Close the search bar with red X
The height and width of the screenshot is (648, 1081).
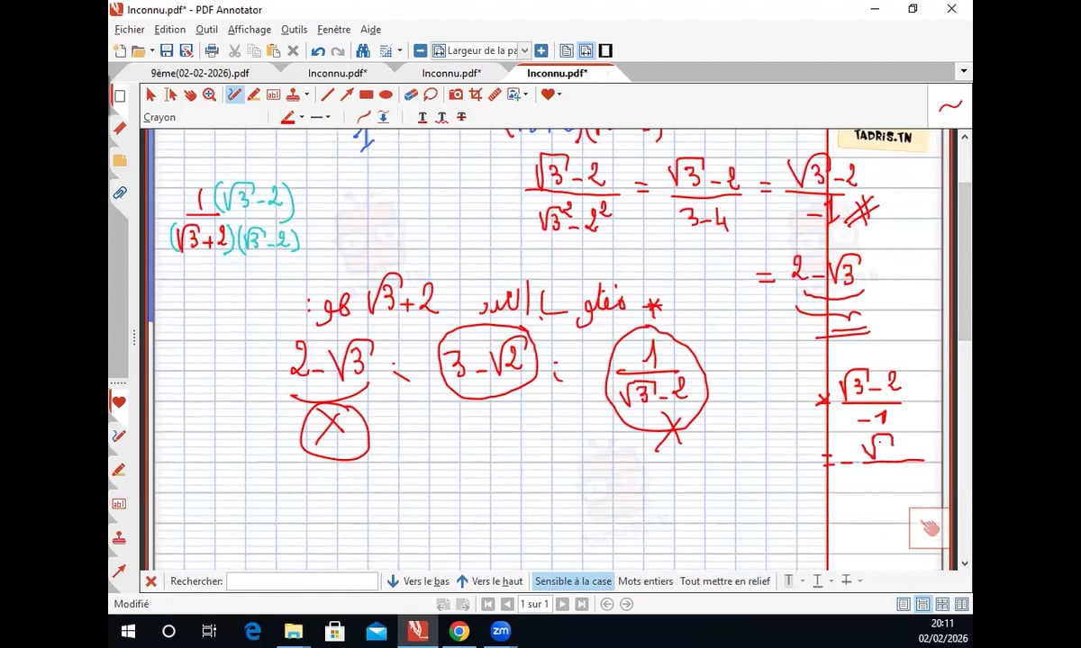click(x=151, y=581)
